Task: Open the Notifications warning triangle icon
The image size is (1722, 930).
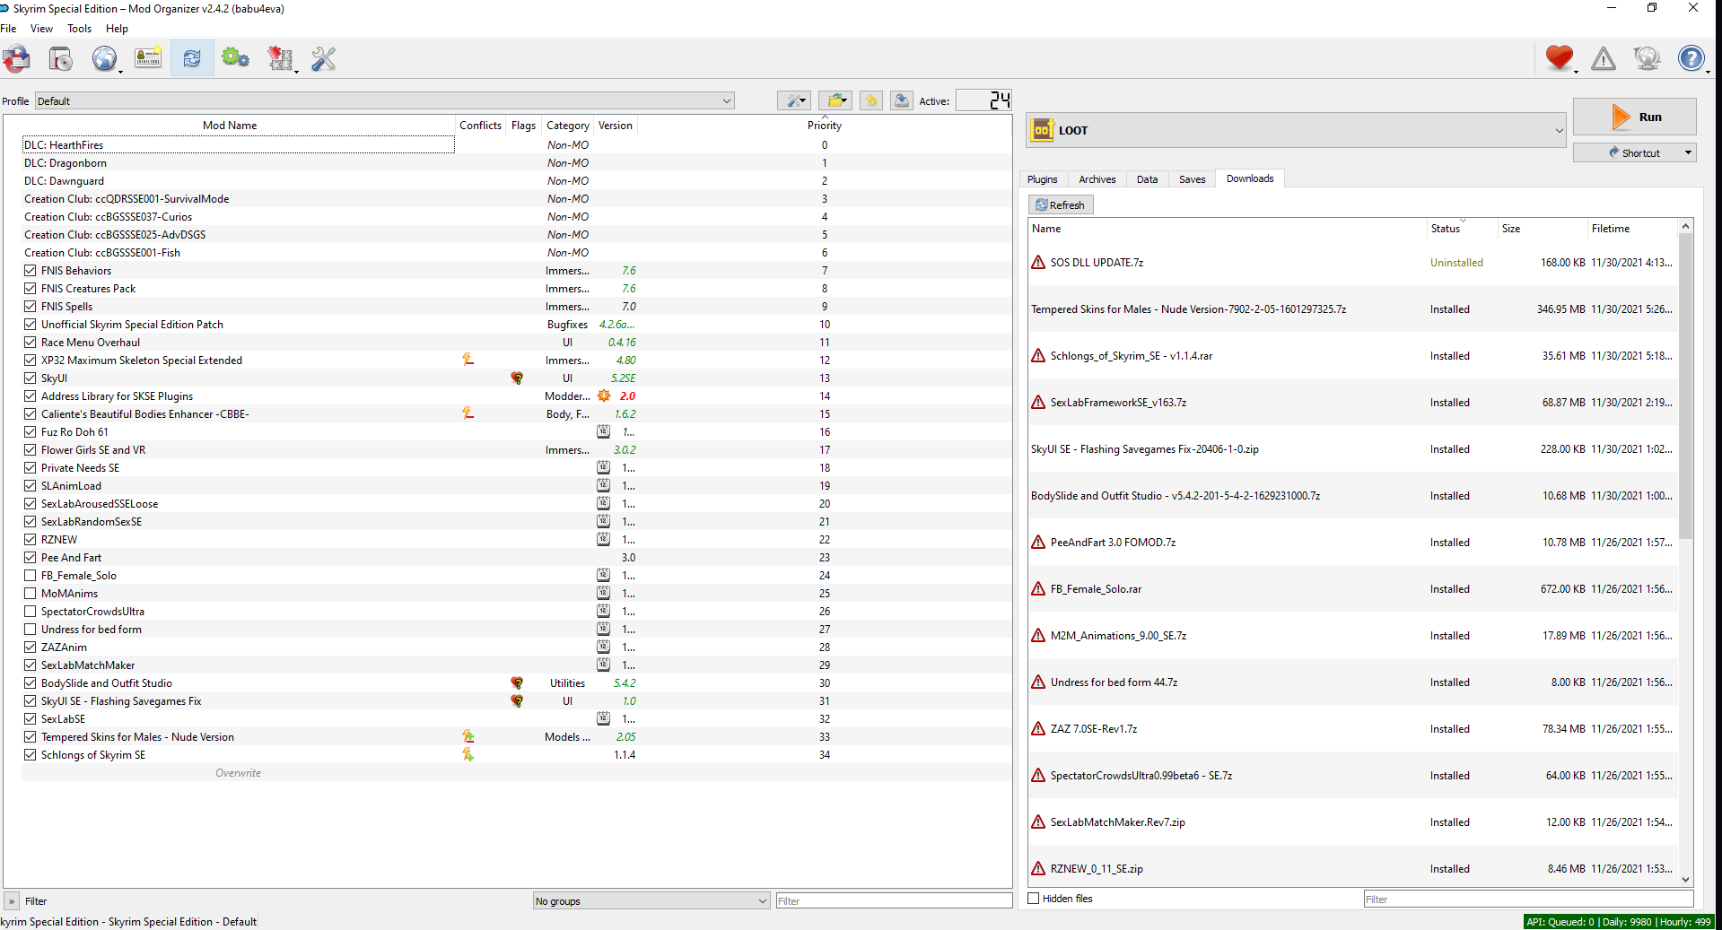Action: point(1604,59)
